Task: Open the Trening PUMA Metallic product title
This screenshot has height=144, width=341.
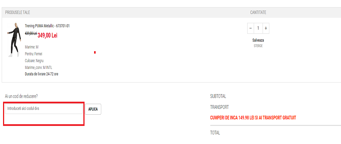Action: [x=47, y=26]
